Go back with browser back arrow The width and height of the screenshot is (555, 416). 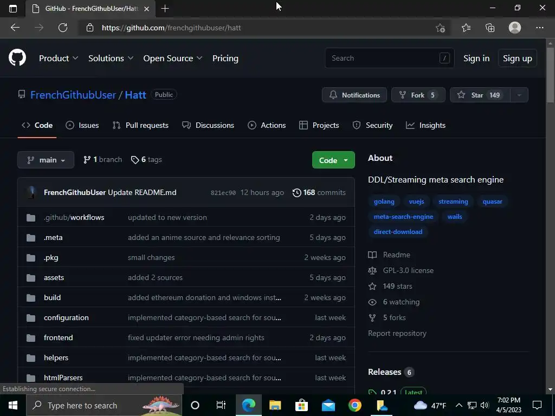[x=15, y=28]
